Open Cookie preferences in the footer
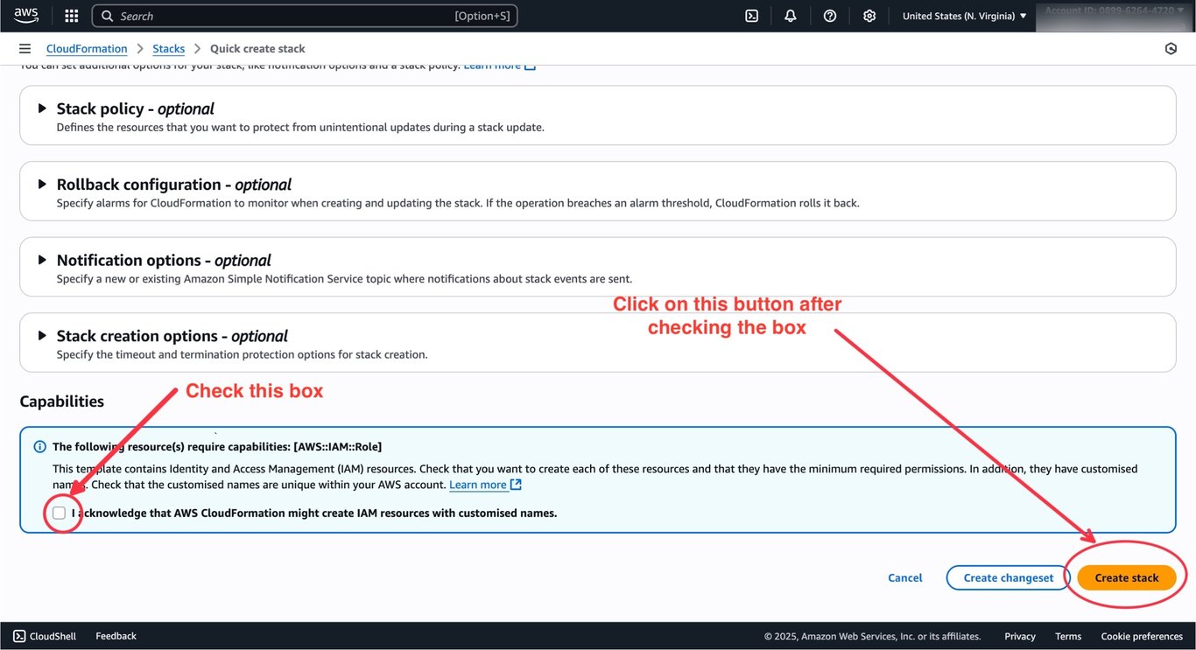Viewport: 1196px width, 650px height. (x=1142, y=636)
